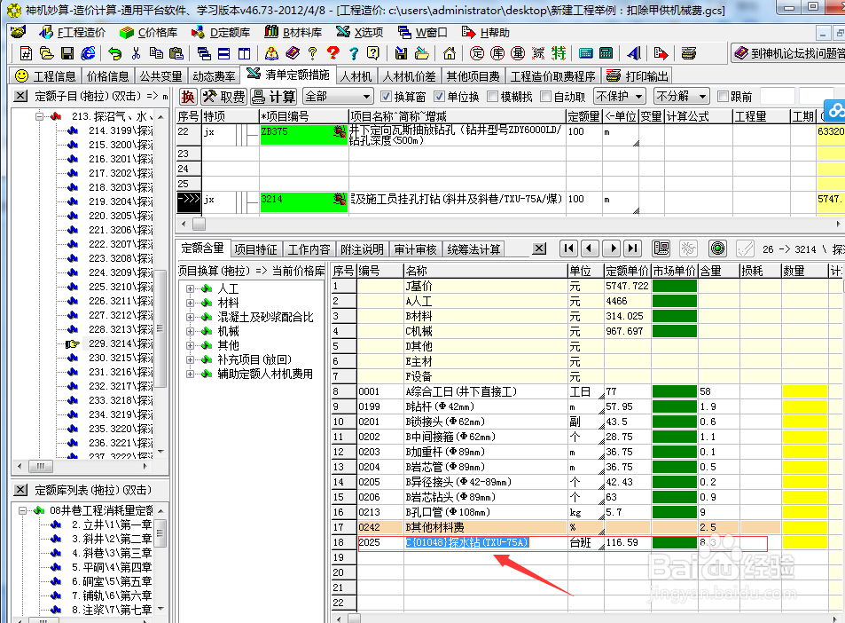Open the calculator icon in toolbar

[606, 53]
